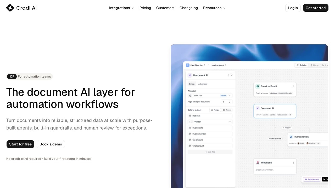This screenshot has width=335, height=188.
Task: Switch to the Builder tab
Action: click(x=301, y=65)
